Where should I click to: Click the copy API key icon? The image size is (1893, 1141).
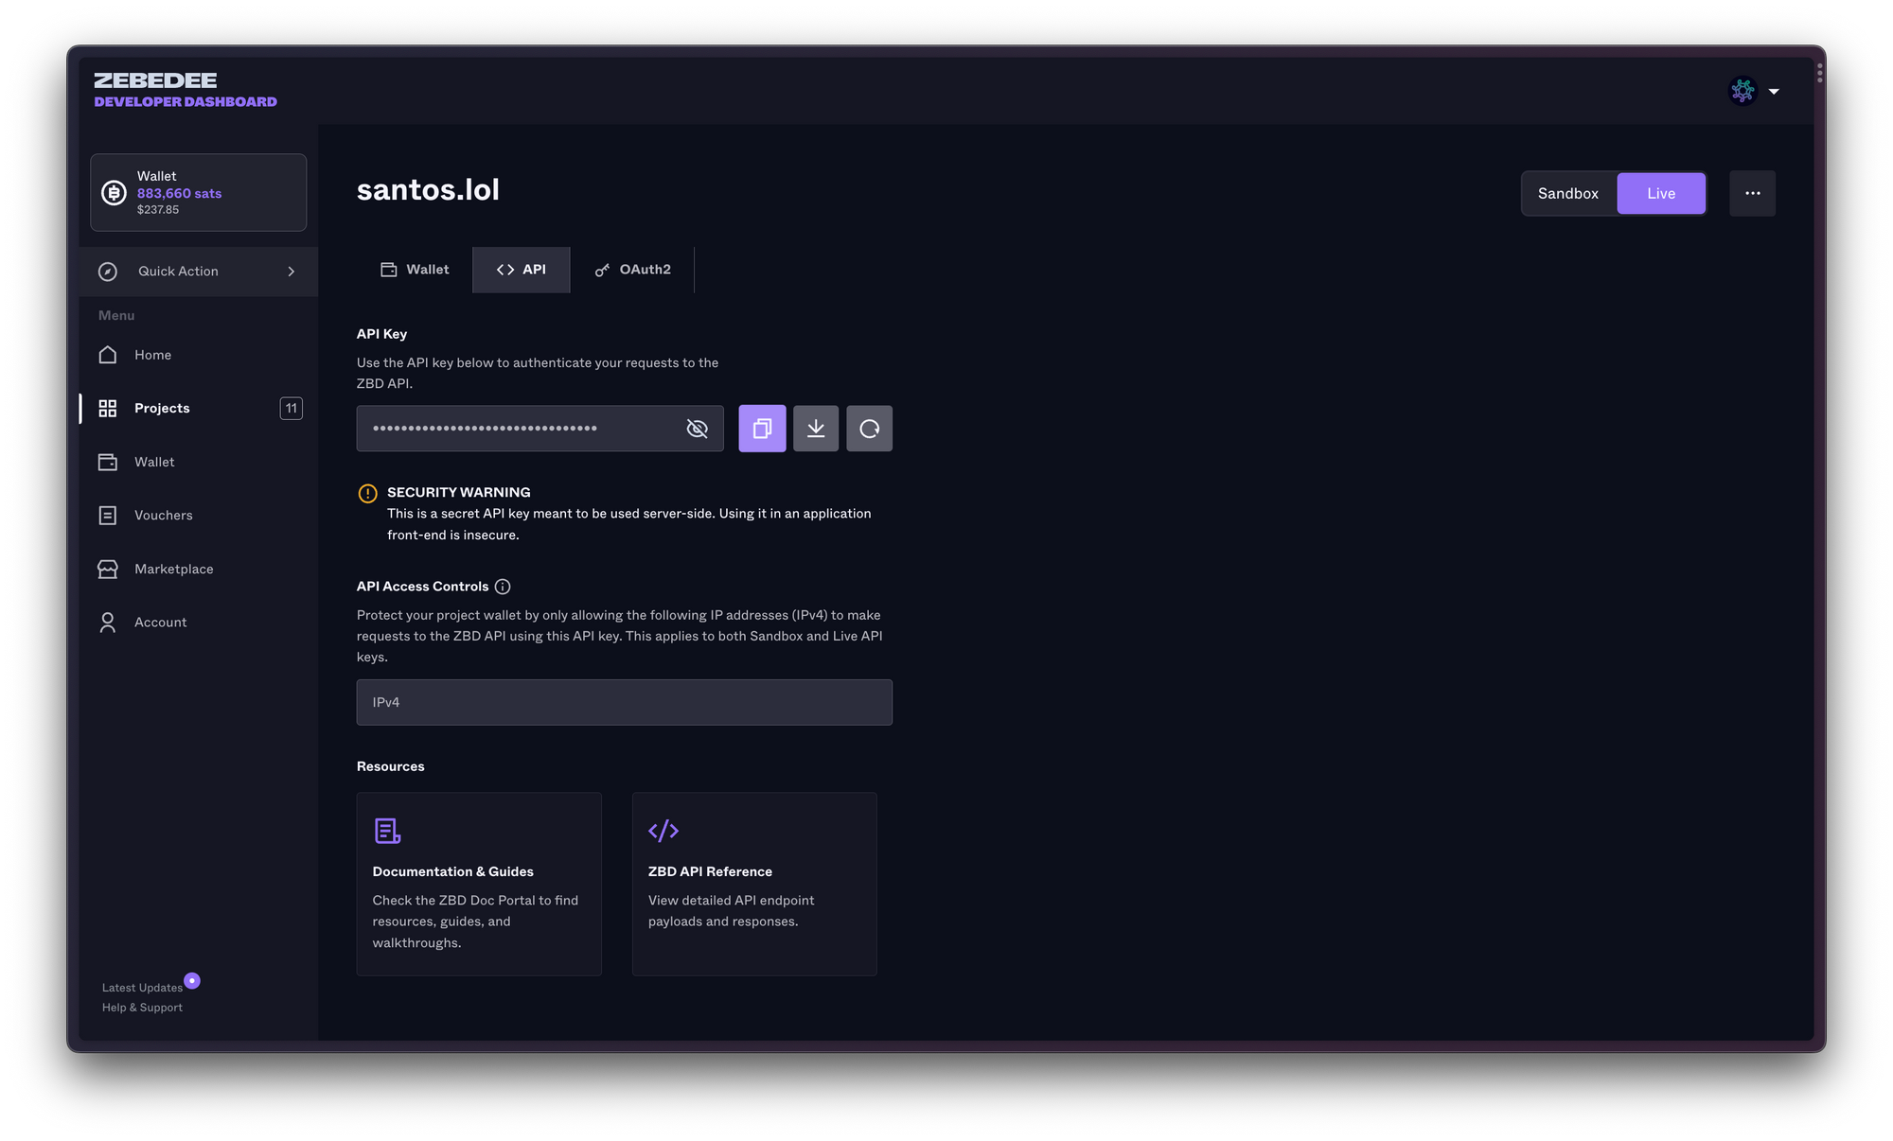tap(761, 428)
